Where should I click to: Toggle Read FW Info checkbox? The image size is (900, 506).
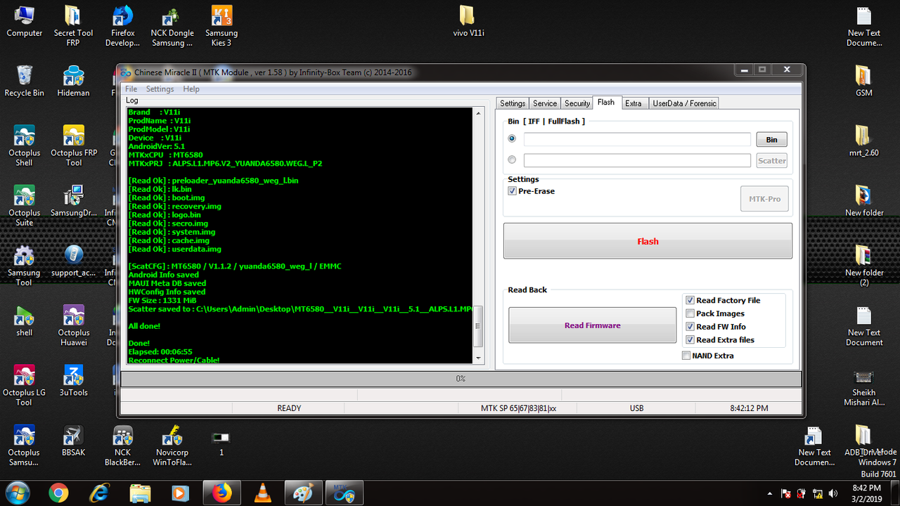click(x=690, y=327)
